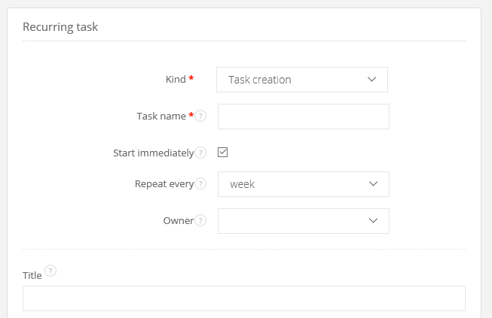The image size is (492, 318).
Task: Open the empty Owner dropdown
Action: click(x=303, y=221)
